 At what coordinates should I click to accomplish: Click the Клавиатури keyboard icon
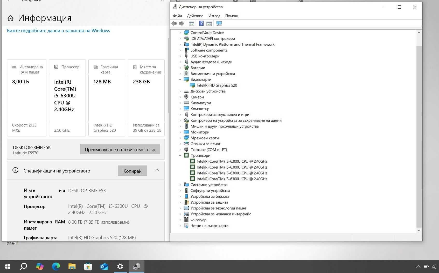point(186,103)
